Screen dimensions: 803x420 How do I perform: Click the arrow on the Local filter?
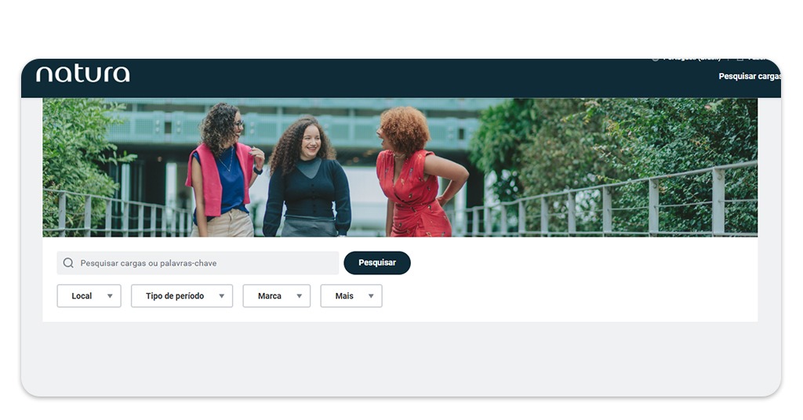(110, 296)
